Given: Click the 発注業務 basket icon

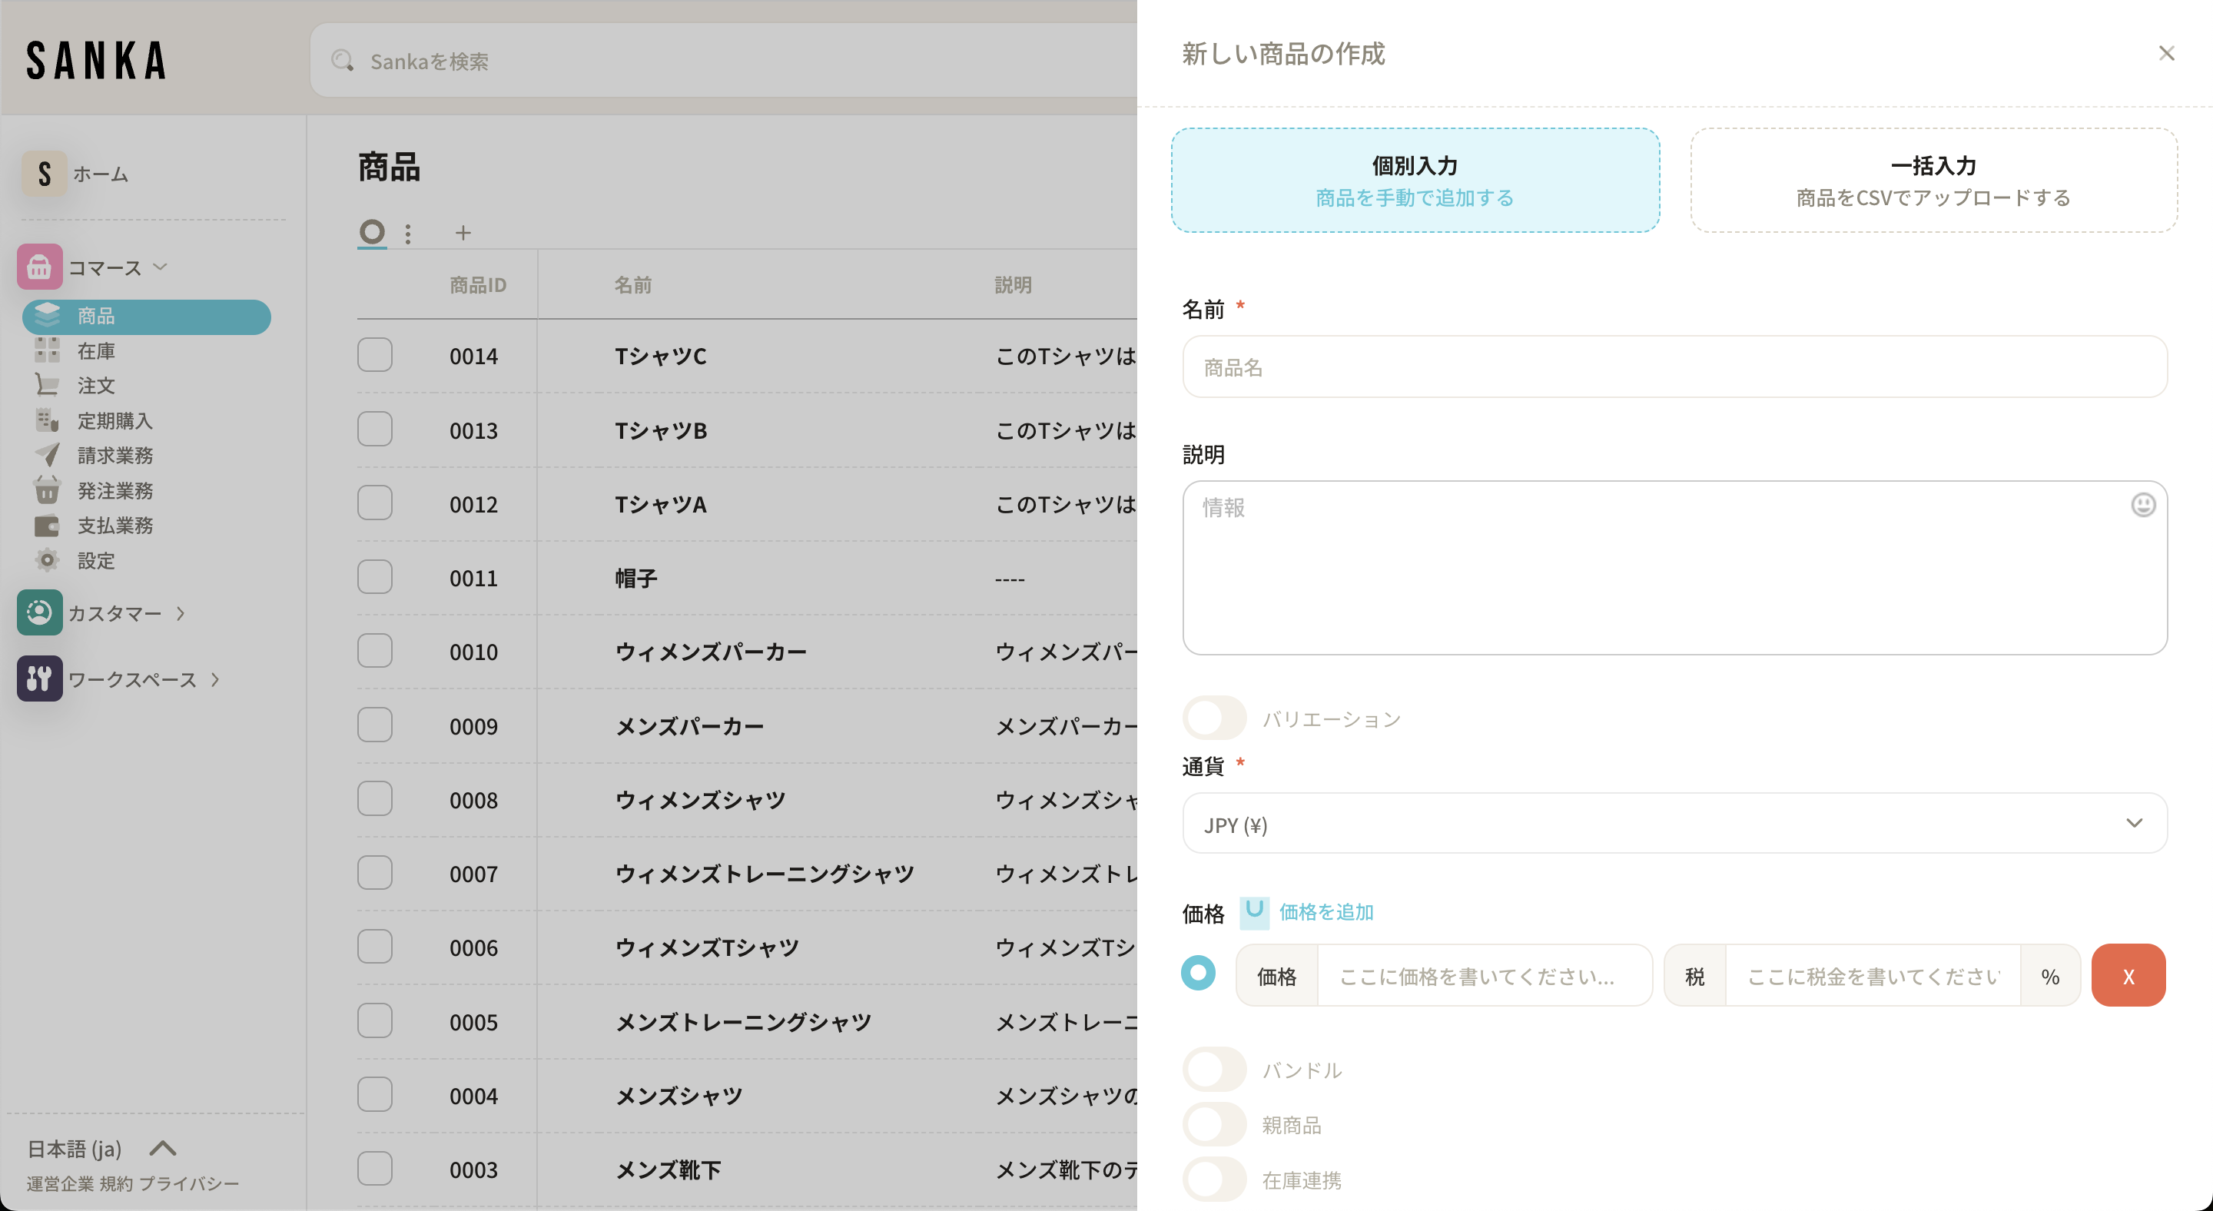Looking at the screenshot, I should click(47, 489).
